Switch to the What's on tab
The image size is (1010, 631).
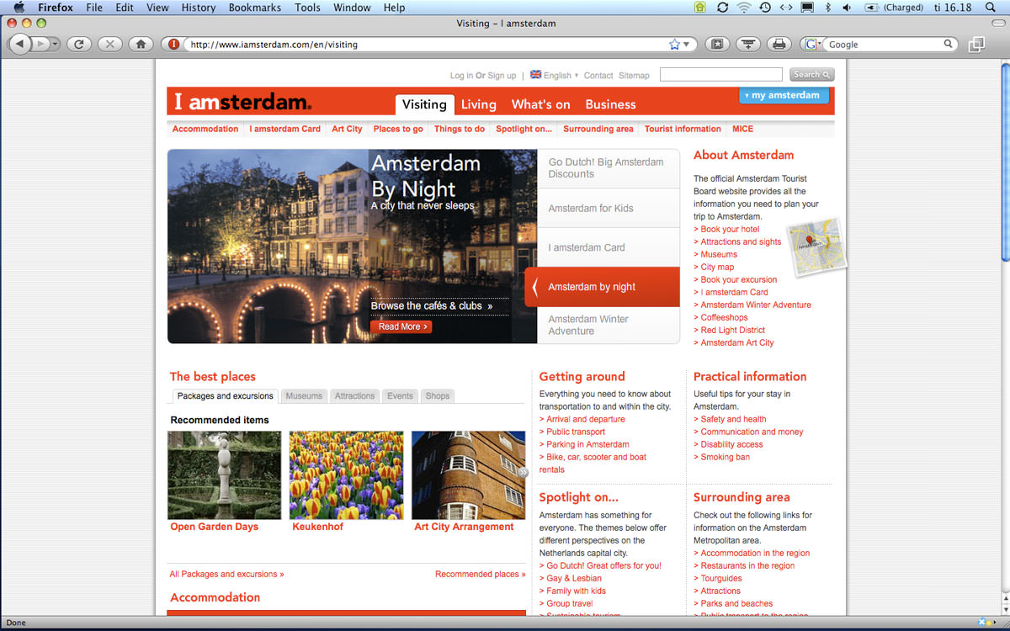click(540, 104)
